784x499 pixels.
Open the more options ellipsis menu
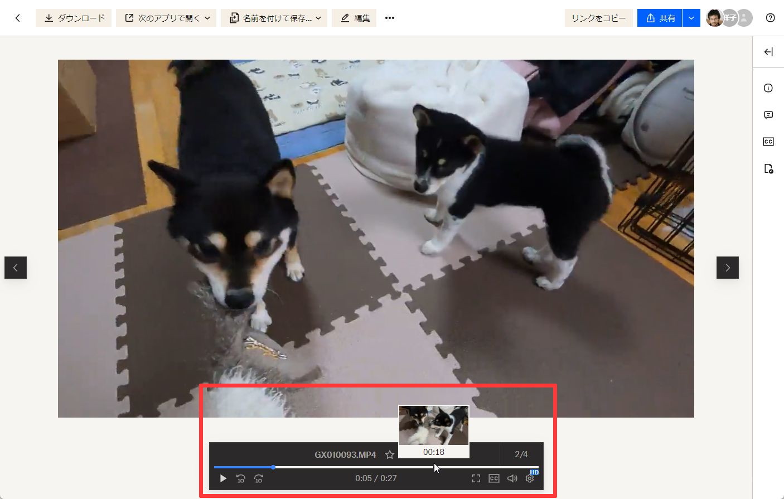(x=390, y=18)
